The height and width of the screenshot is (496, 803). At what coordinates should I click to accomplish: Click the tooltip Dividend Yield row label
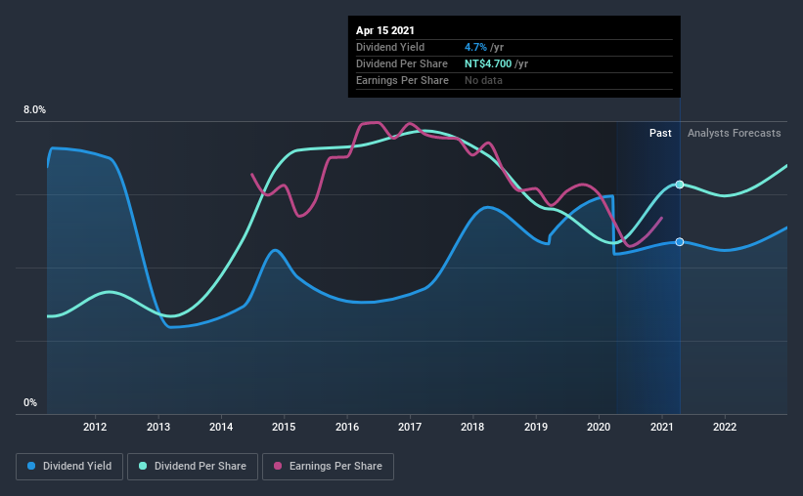(390, 47)
